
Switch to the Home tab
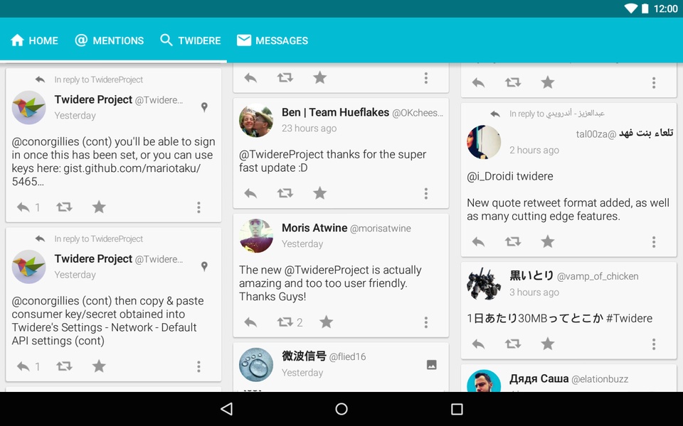point(34,40)
